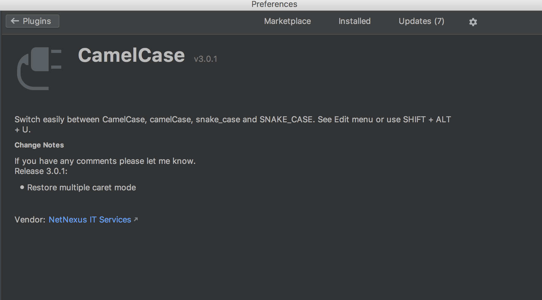Click the Release 3.0.1 text line
The height and width of the screenshot is (300, 542).
click(41, 171)
